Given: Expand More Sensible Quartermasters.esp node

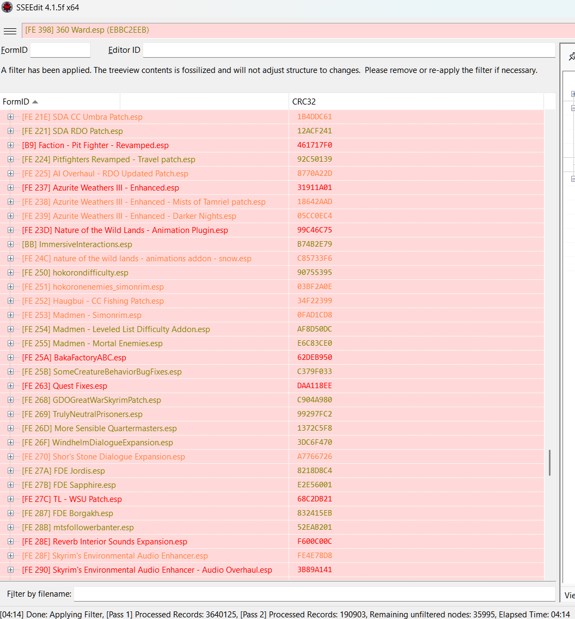Looking at the screenshot, I should pos(11,428).
